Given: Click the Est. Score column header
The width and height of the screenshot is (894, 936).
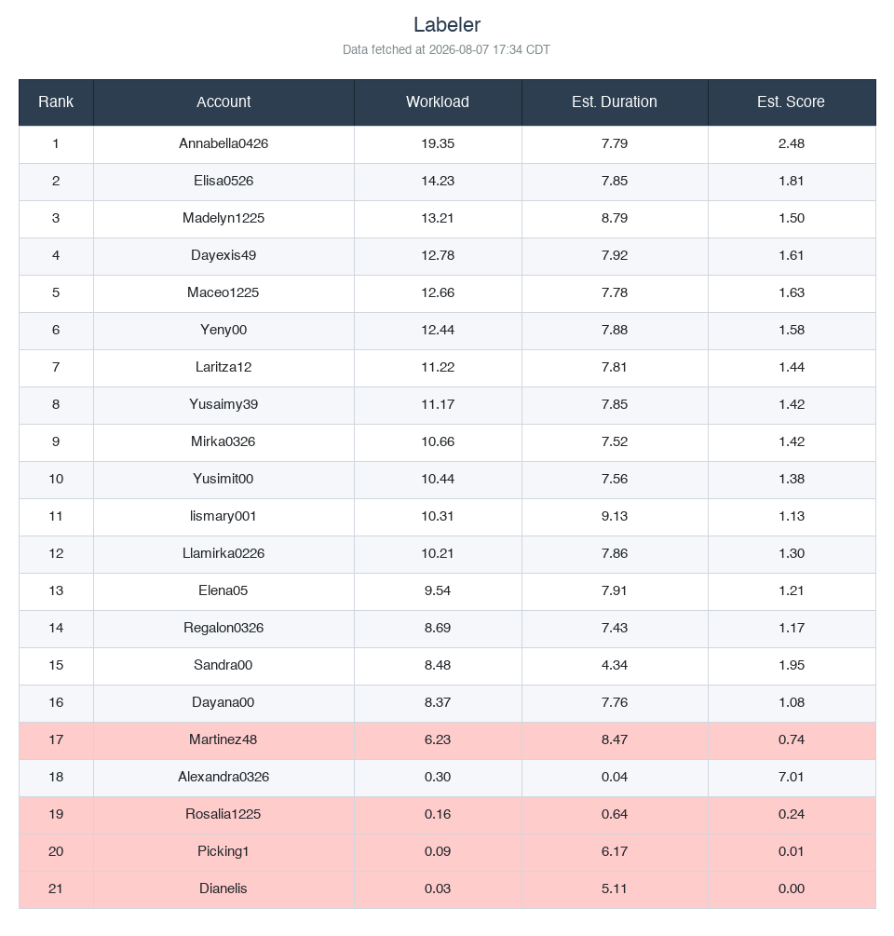Looking at the screenshot, I should click(x=792, y=102).
